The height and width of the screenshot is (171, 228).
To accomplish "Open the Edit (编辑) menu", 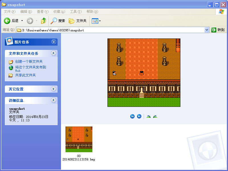I will coord(26,12).
